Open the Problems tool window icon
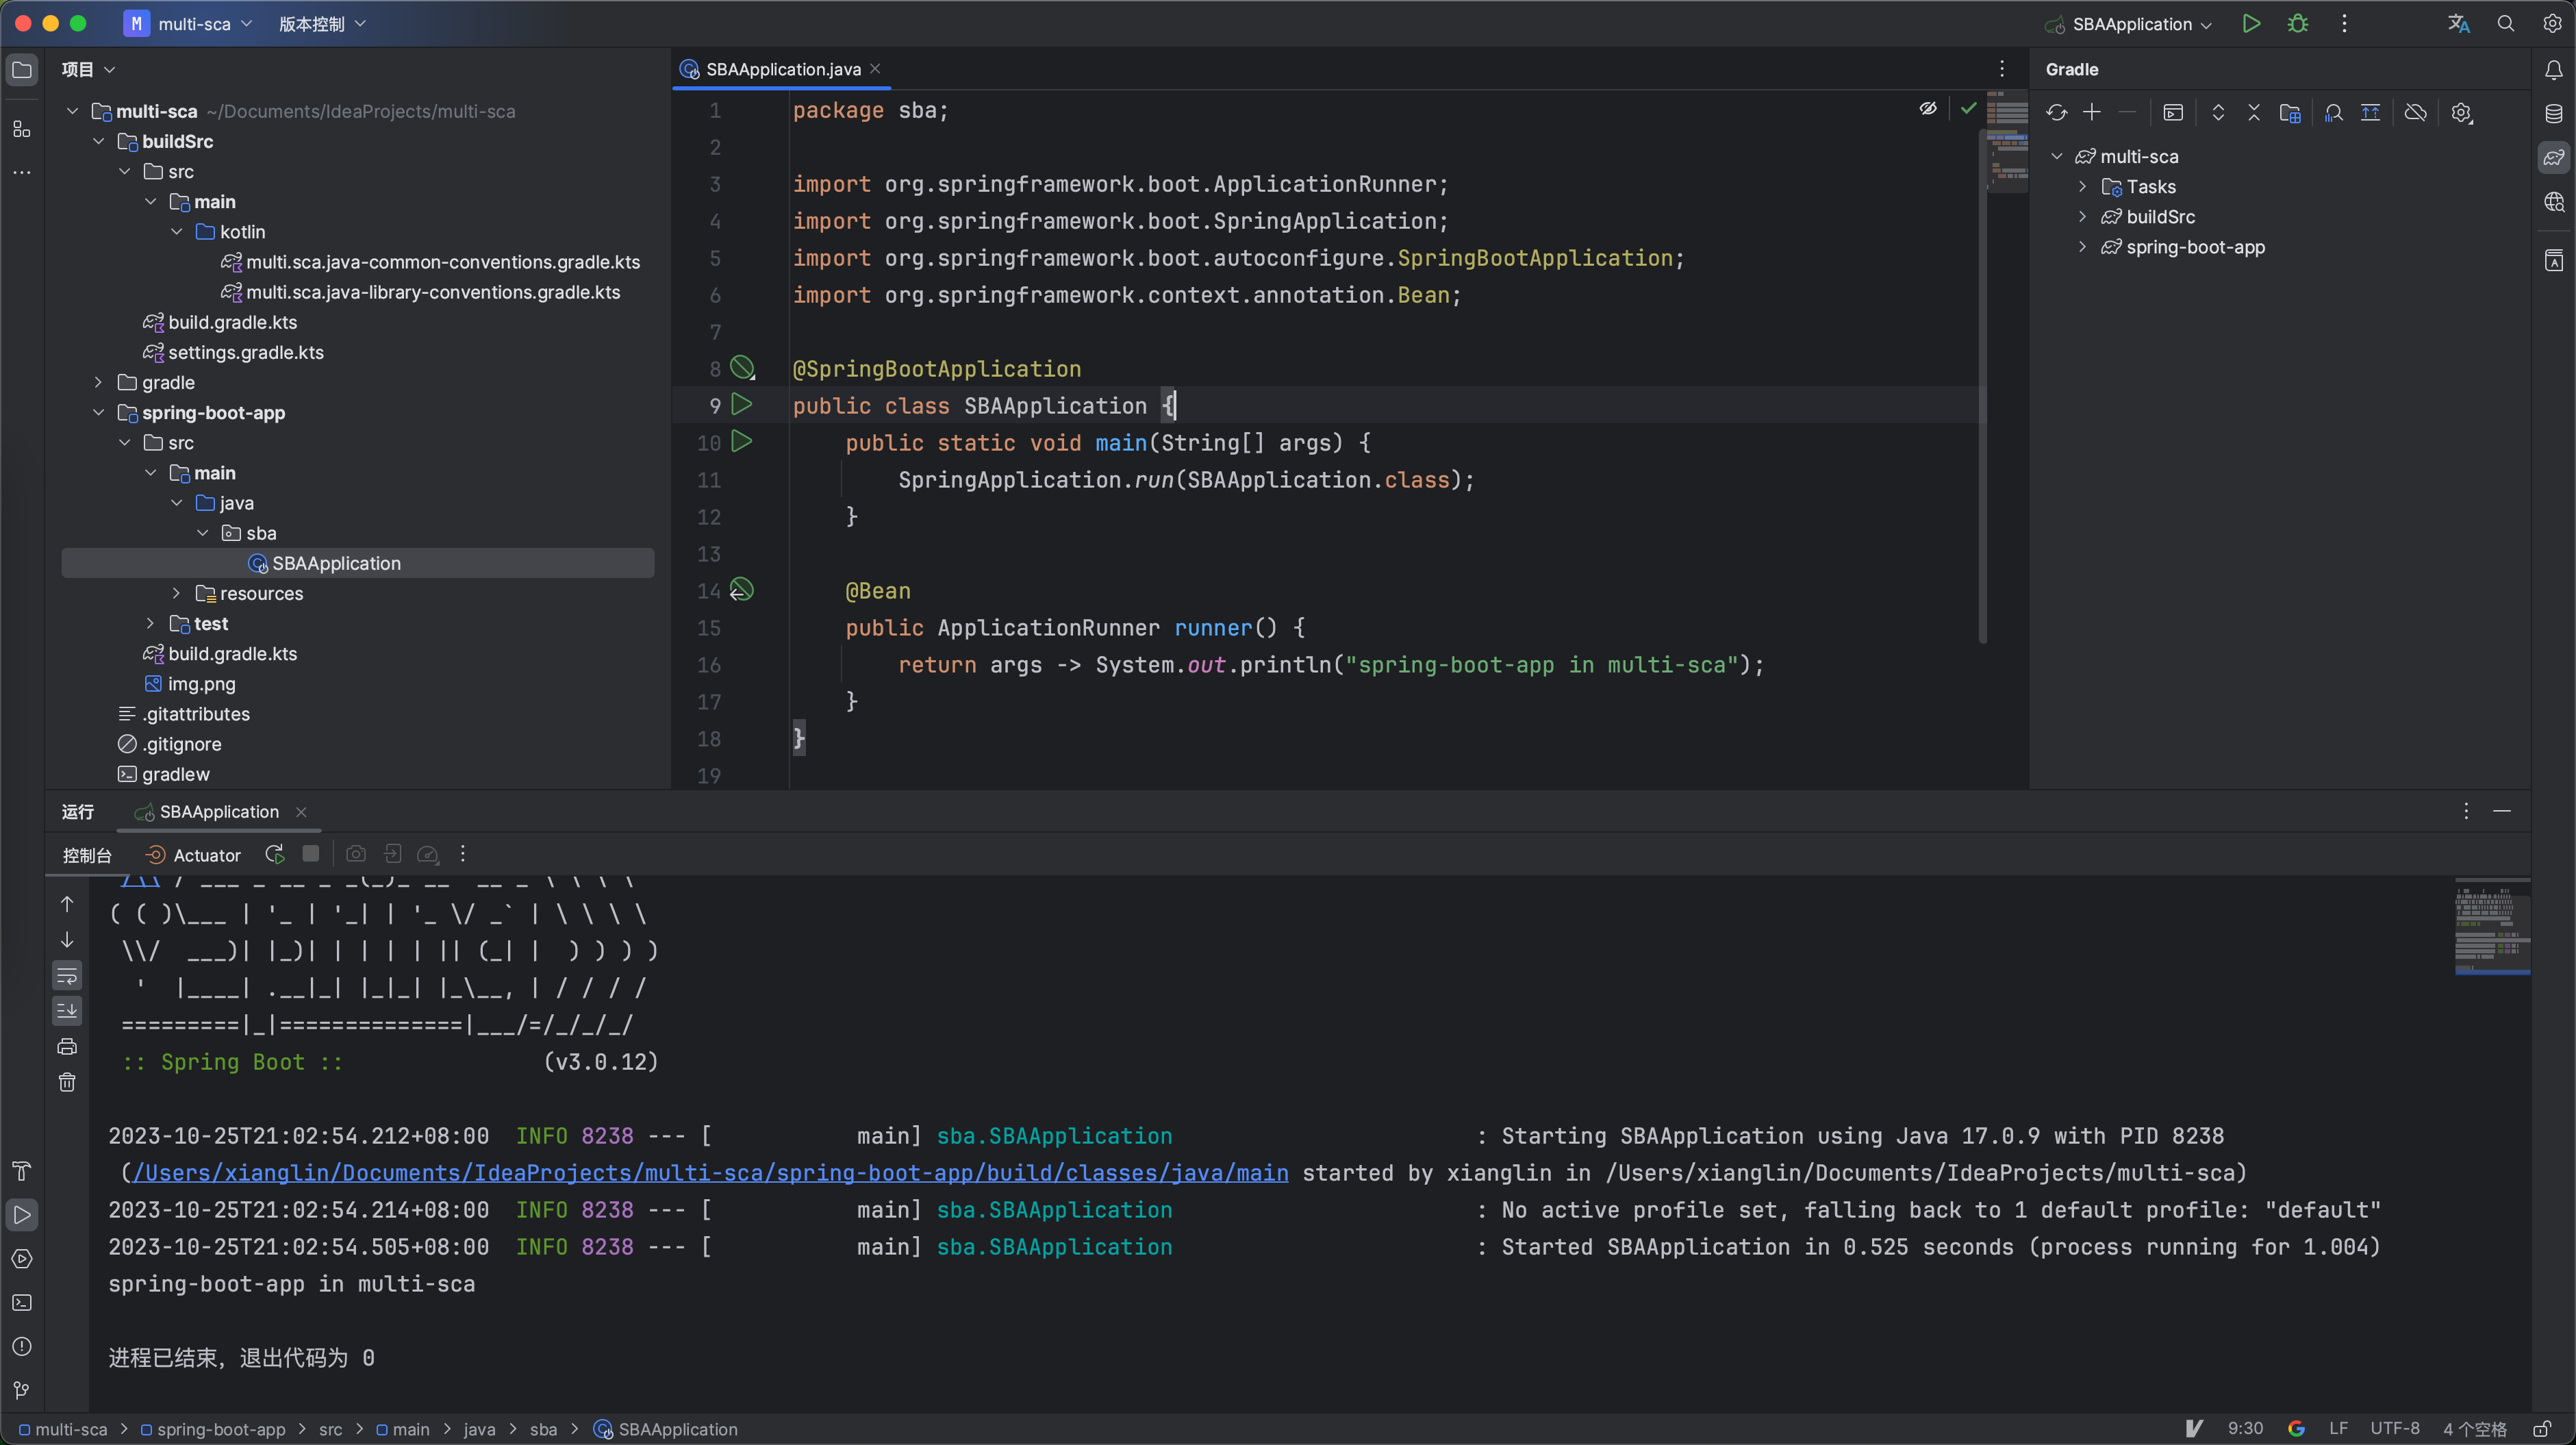The image size is (2576, 1445). (x=22, y=1347)
